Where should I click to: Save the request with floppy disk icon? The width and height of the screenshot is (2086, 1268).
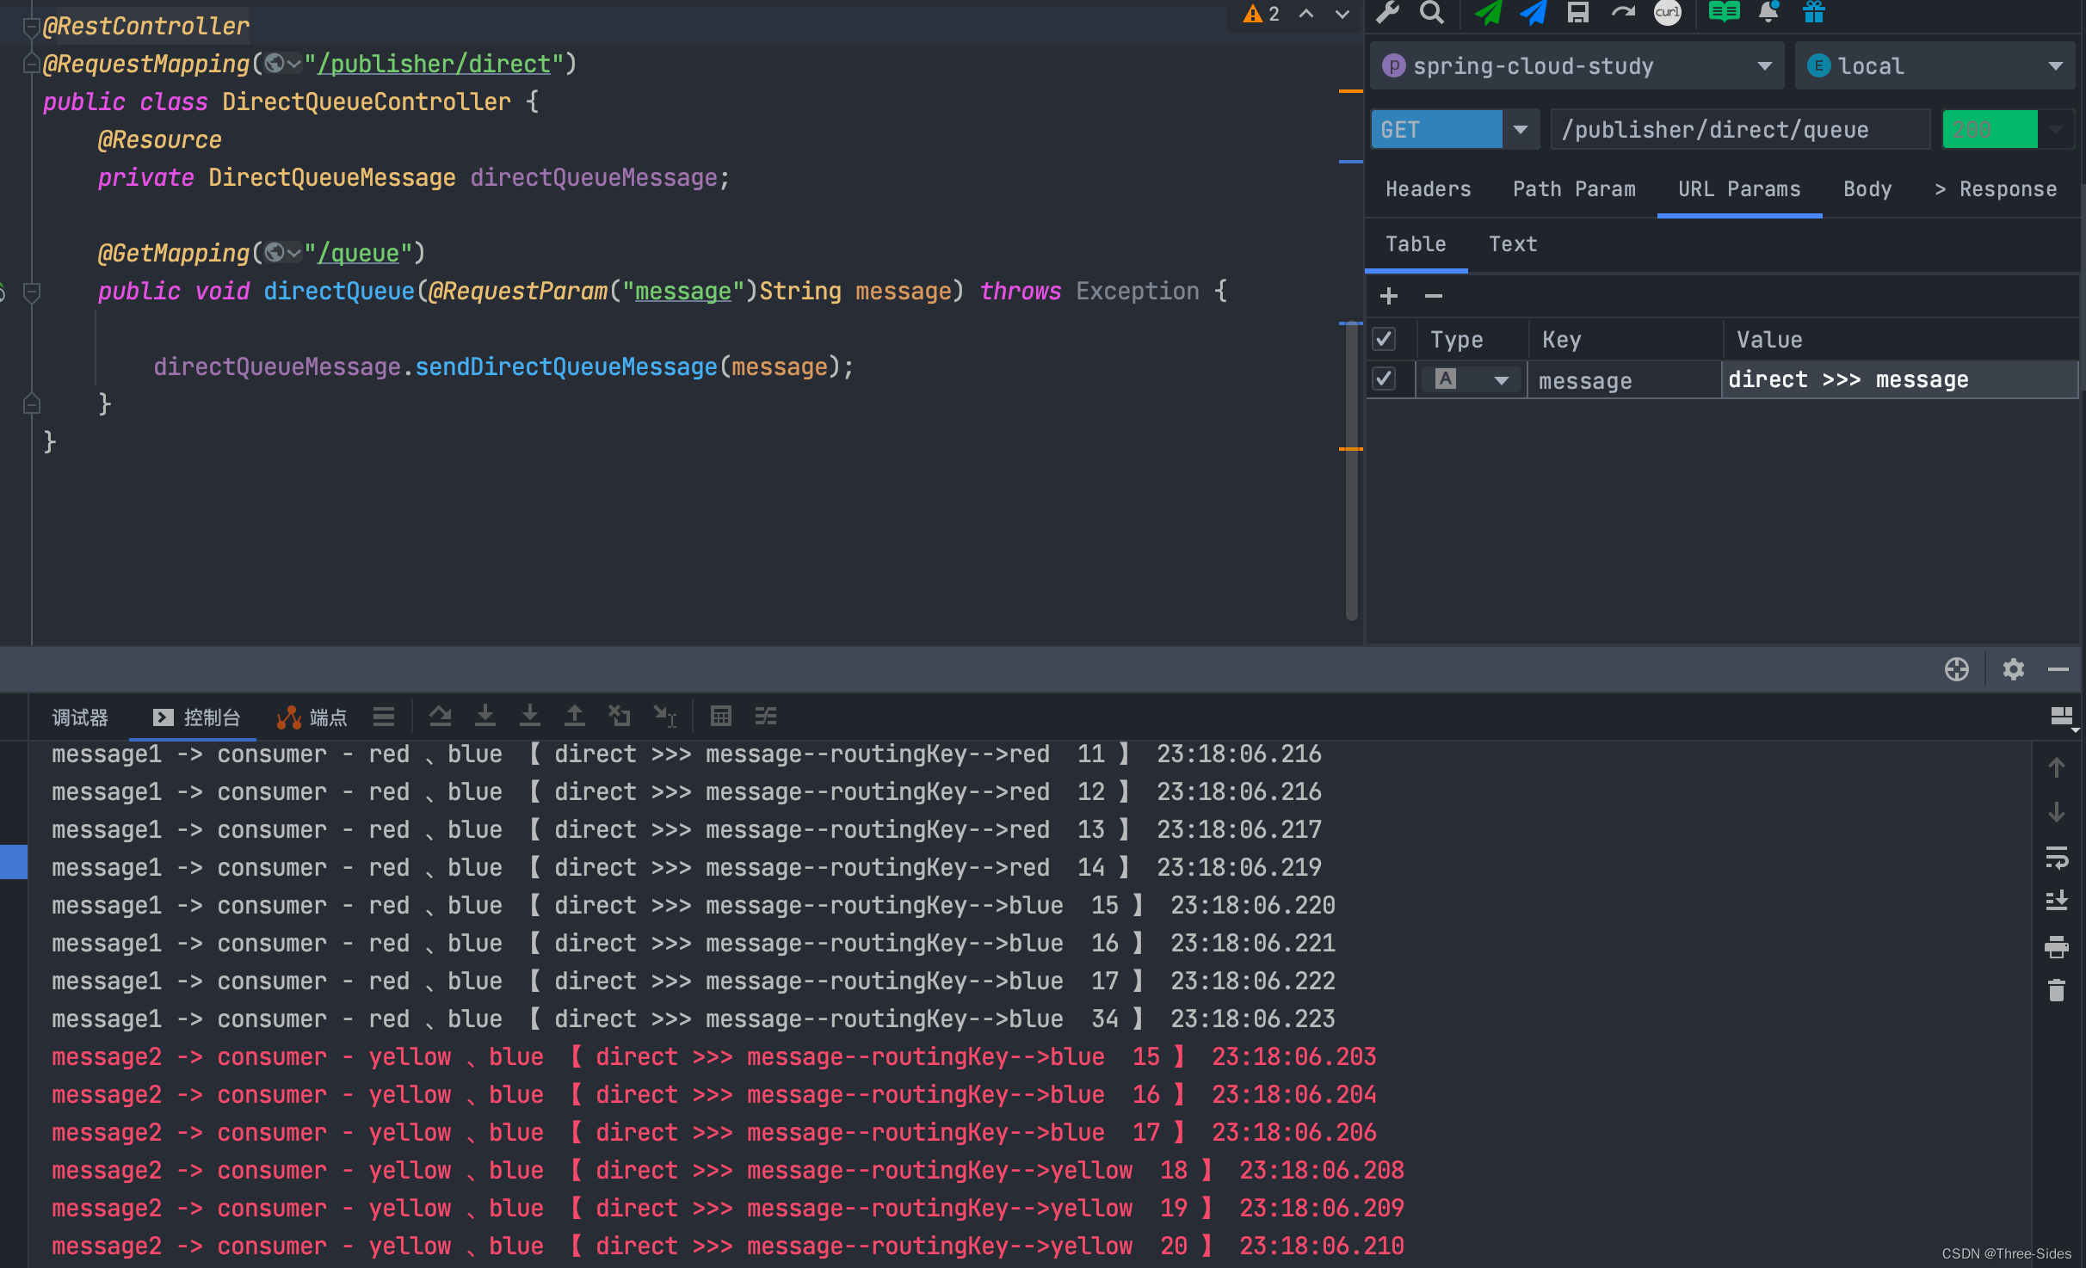pos(1577,12)
